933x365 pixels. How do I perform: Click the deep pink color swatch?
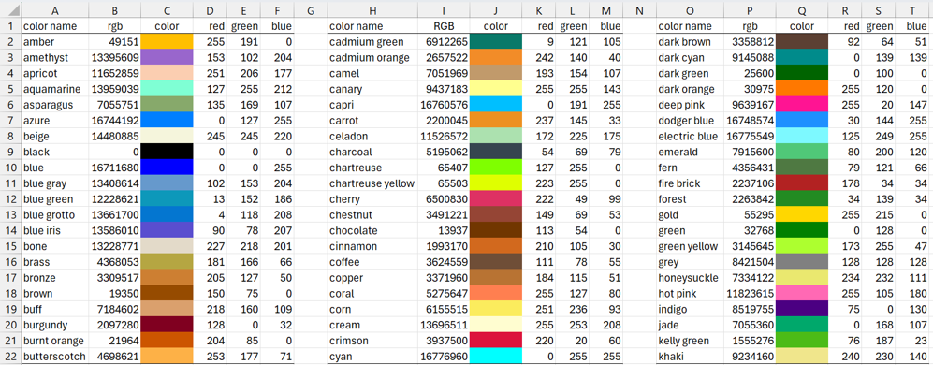pos(802,105)
